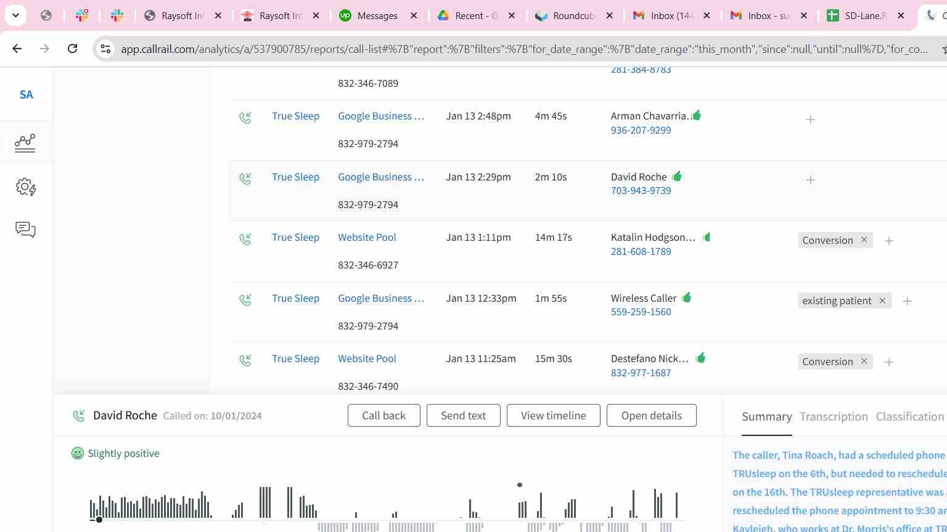947x532 pixels.
Task: Open the Summary tab in call panel
Action: point(766,417)
